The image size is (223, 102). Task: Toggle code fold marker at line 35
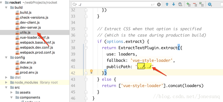click(x=86, y=29)
